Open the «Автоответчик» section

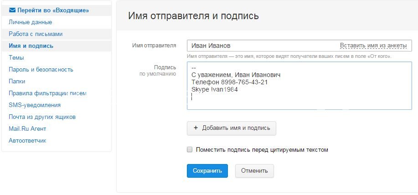pyautogui.click(x=27, y=141)
